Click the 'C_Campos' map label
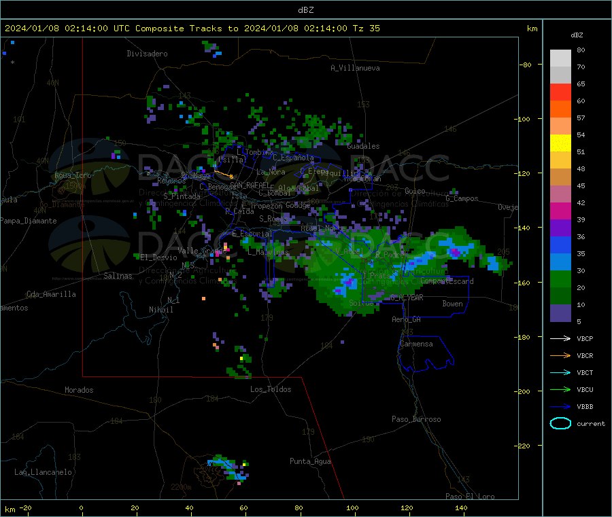The width and height of the screenshot is (612, 517). [462, 198]
